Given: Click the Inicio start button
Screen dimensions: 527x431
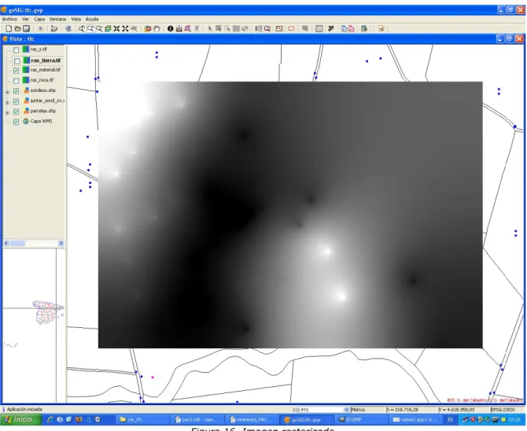Looking at the screenshot, I should tap(21, 419).
